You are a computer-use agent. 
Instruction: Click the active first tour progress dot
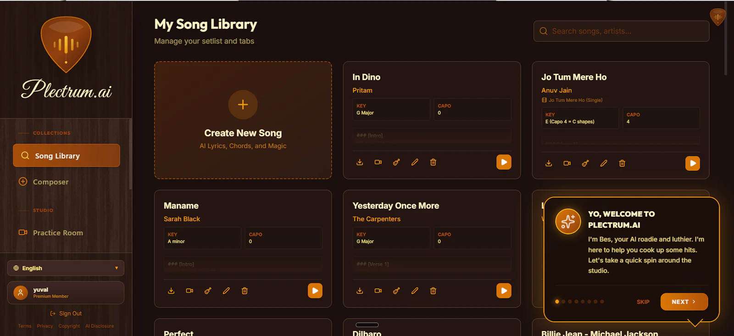pos(557,302)
